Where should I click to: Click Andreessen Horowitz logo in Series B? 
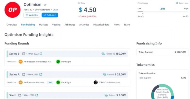(21, 62)
